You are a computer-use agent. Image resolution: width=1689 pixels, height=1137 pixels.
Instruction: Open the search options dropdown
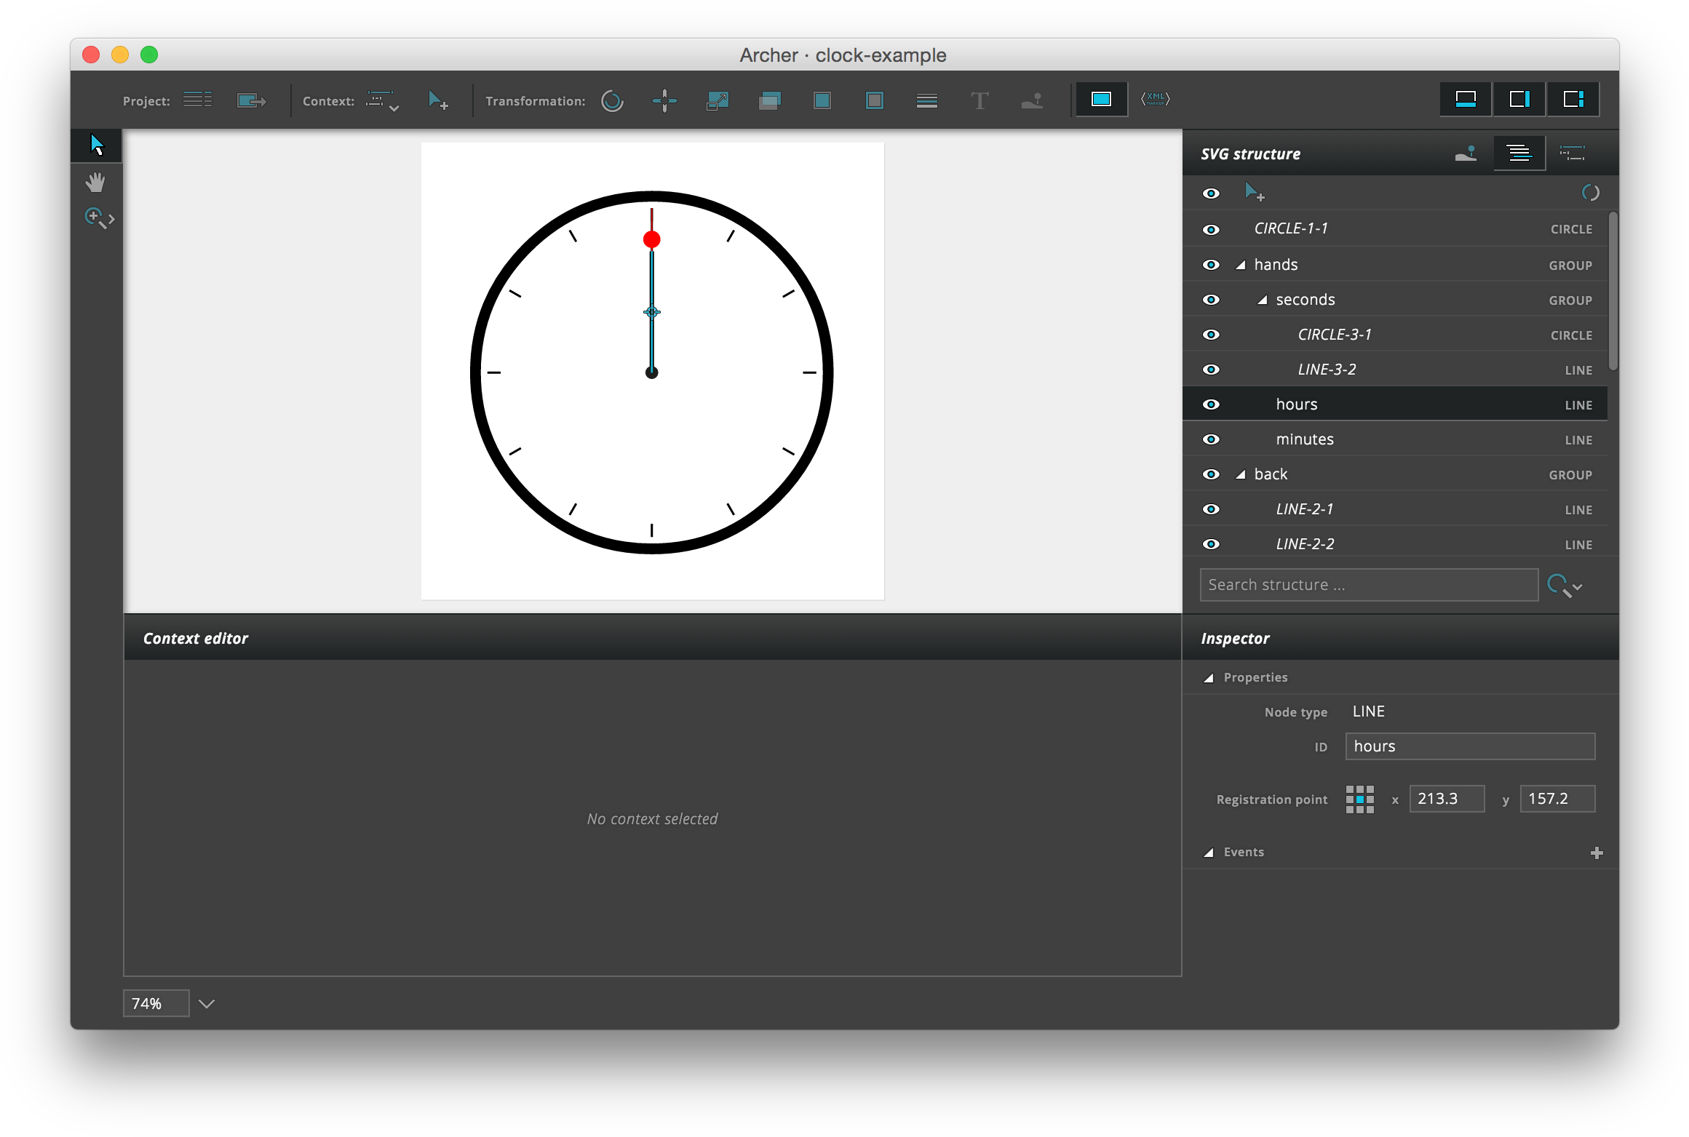coord(1565,586)
